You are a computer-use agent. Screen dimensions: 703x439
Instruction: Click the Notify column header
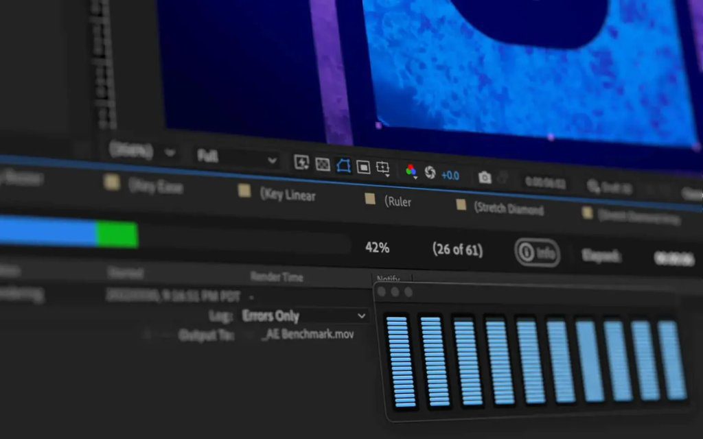tap(388, 280)
